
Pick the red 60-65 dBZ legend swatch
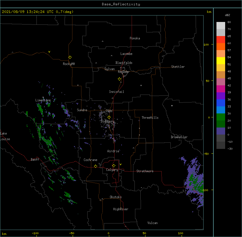(x=221, y=39)
